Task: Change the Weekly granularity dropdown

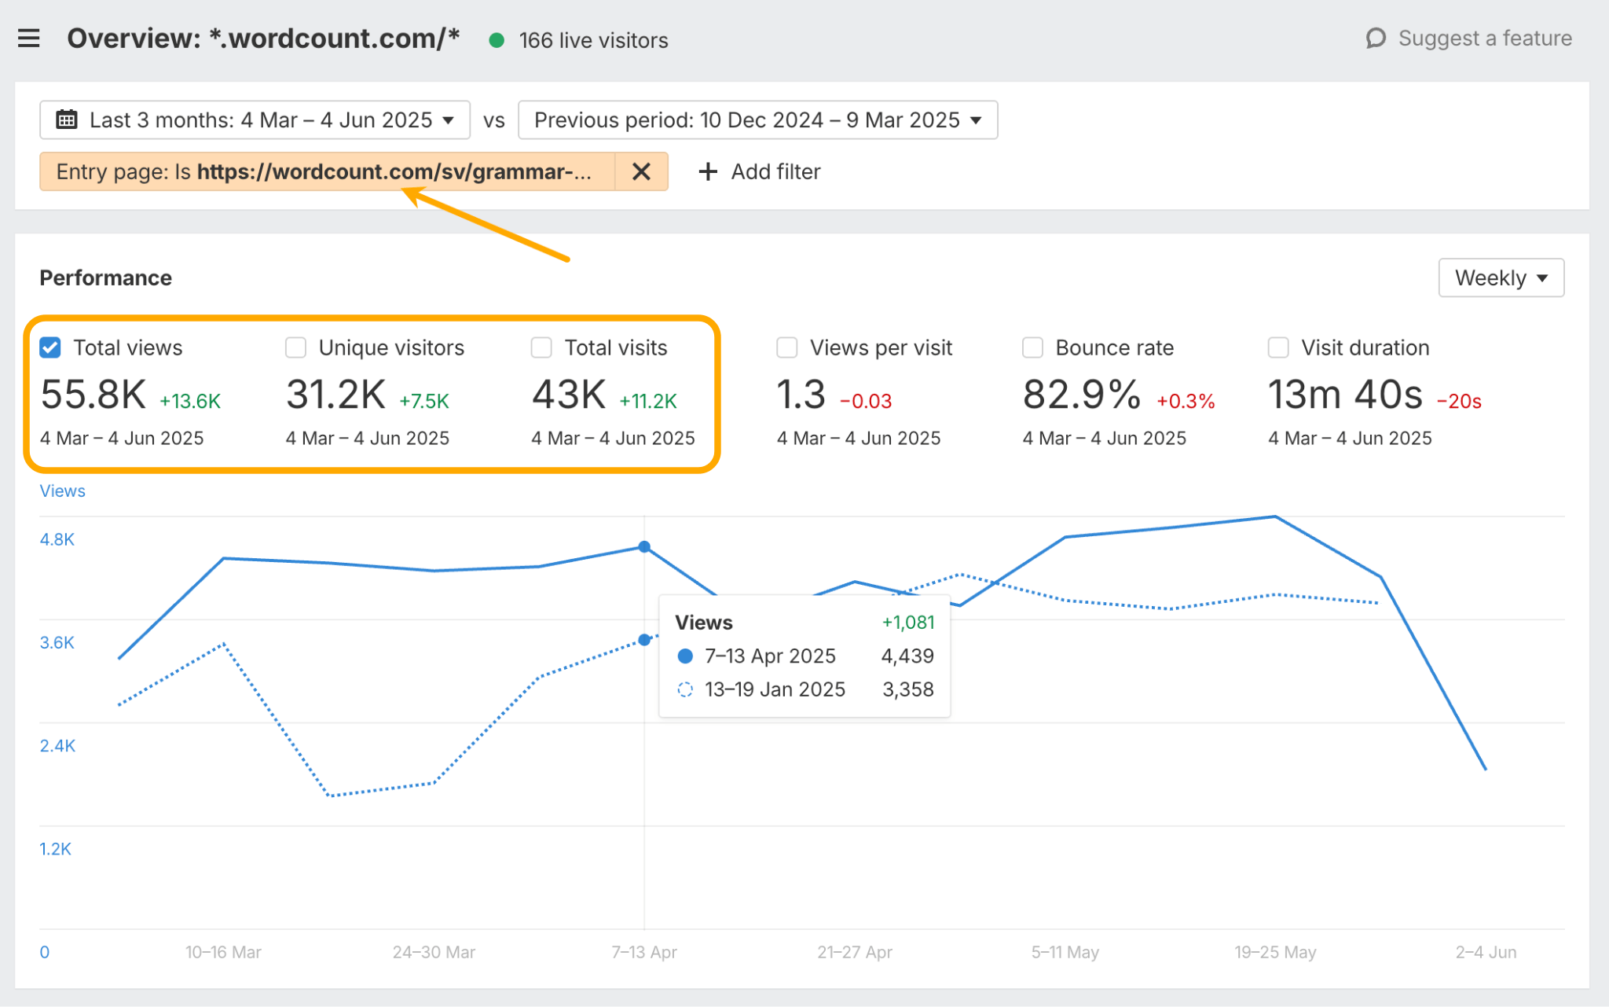Action: (1500, 277)
